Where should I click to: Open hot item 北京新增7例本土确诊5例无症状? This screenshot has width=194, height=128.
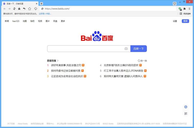tap(121, 65)
